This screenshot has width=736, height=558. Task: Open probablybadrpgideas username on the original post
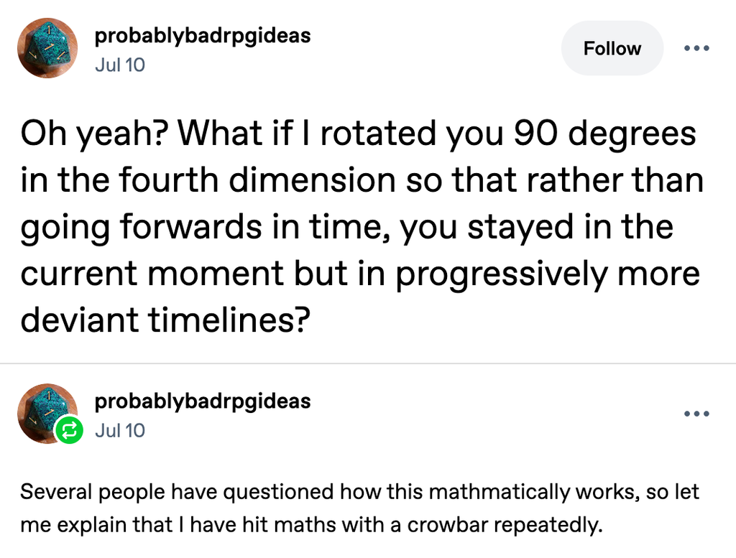(203, 36)
